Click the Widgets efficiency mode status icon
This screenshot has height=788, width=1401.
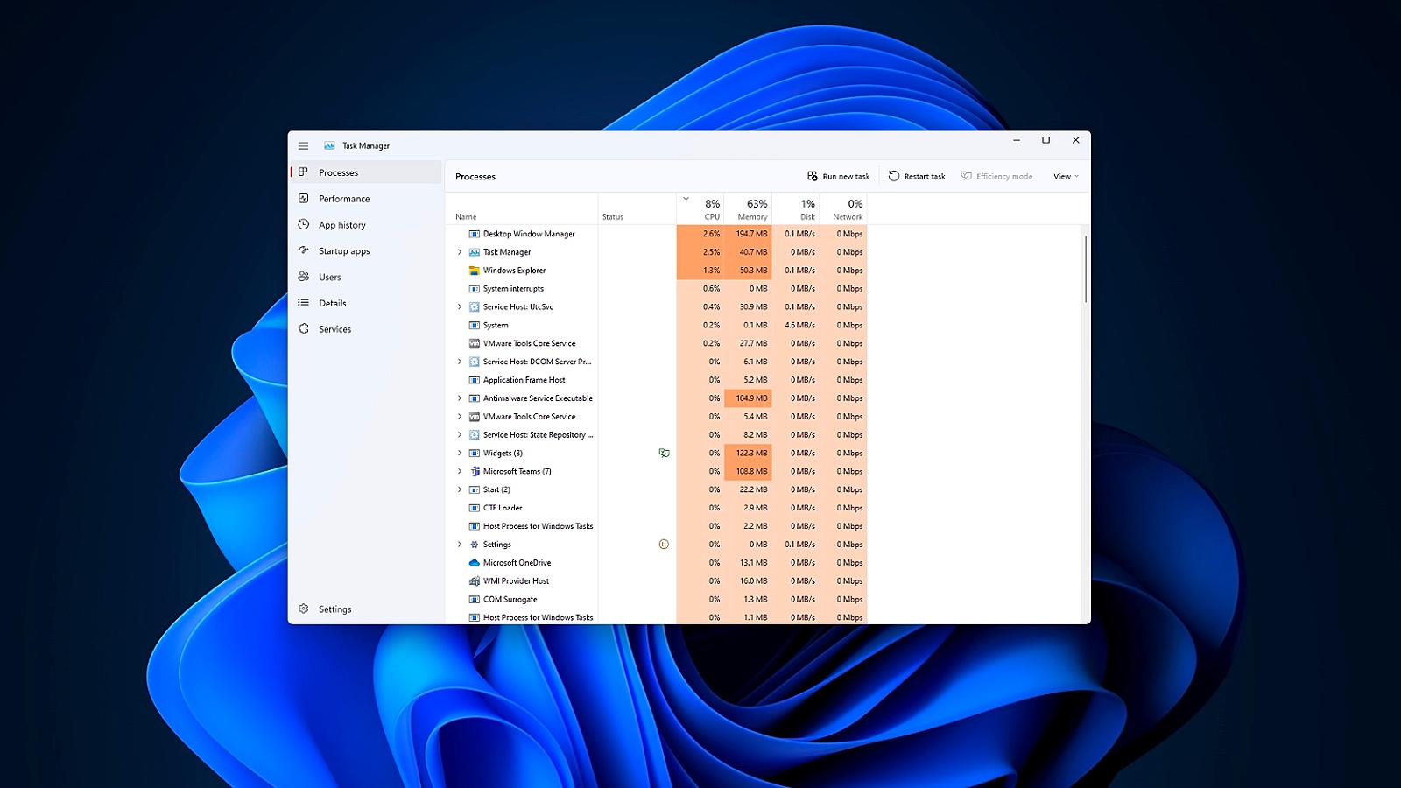pyautogui.click(x=664, y=453)
